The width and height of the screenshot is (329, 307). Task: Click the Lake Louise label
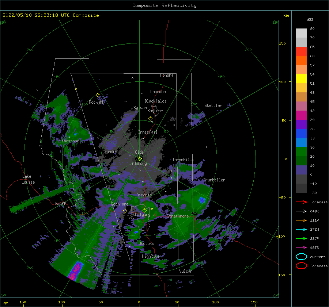tap(28, 179)
